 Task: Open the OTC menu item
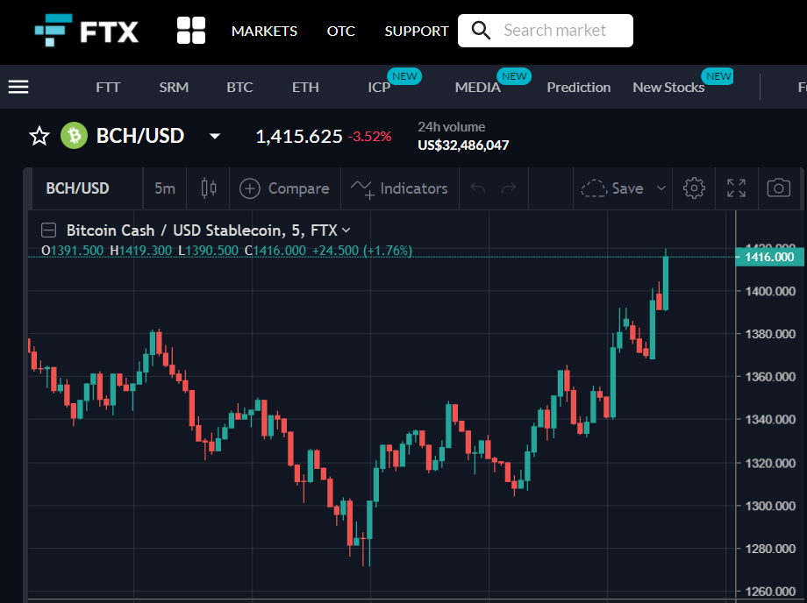tap(340, 31)
